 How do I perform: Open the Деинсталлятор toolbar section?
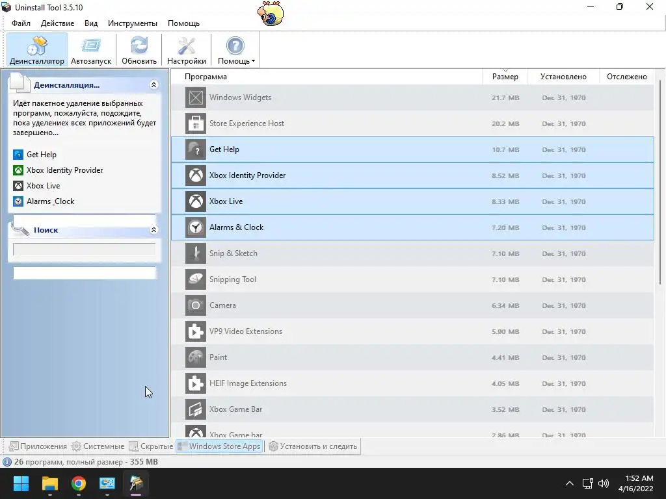point(37,49)
